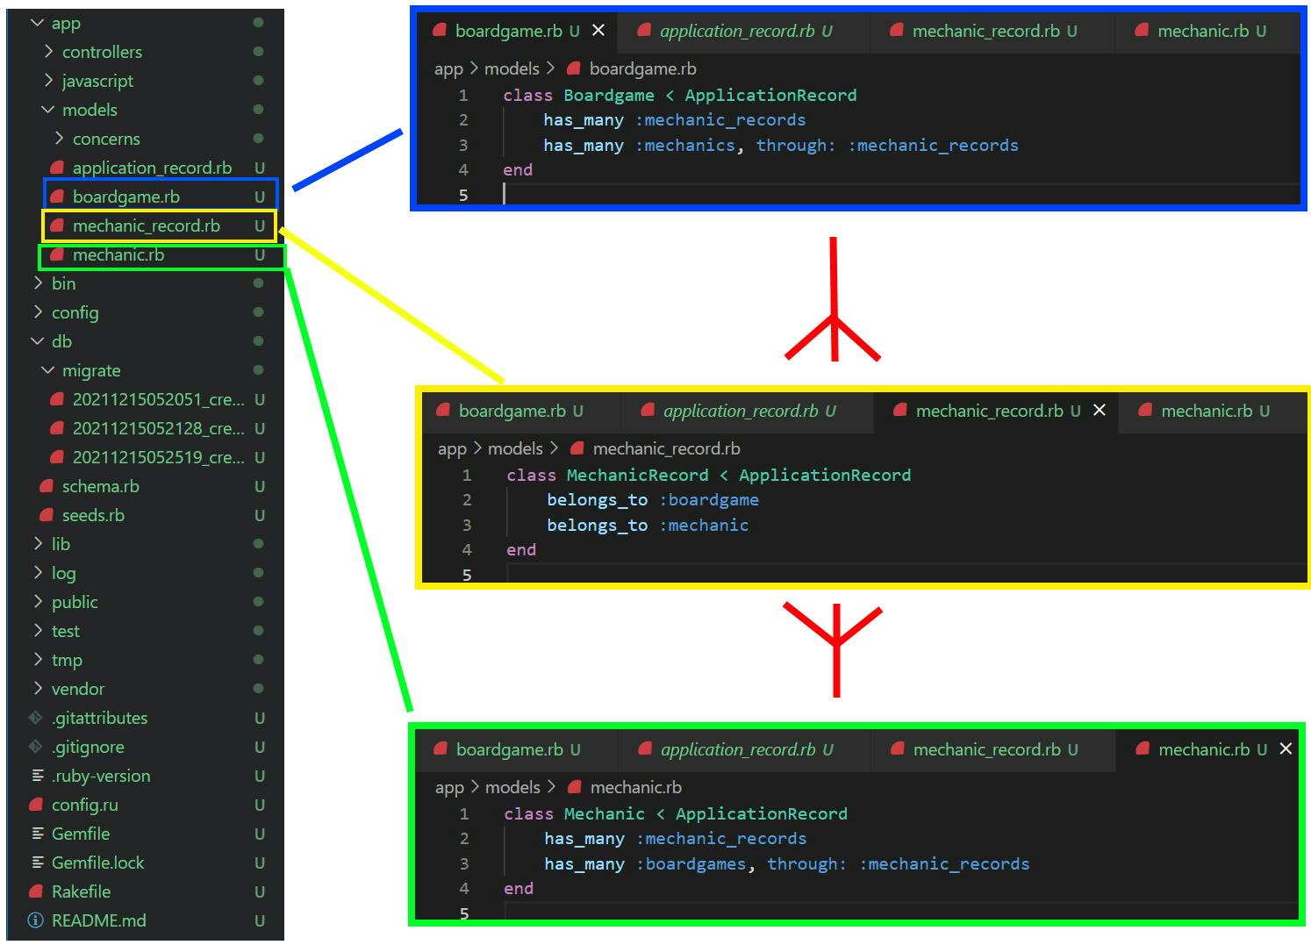
Task: Expand the tmp folder
Action: [x=38, y=660]
